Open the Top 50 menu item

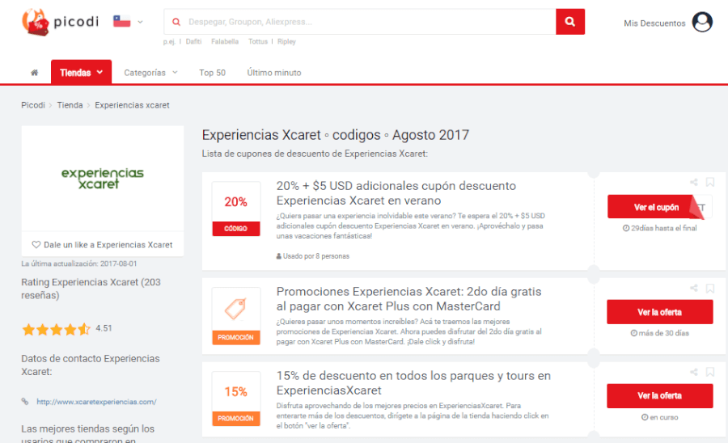tap(212, 73)
